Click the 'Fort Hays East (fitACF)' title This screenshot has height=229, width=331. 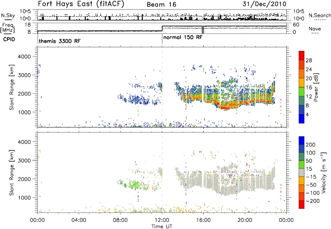(x=81, y=4)
